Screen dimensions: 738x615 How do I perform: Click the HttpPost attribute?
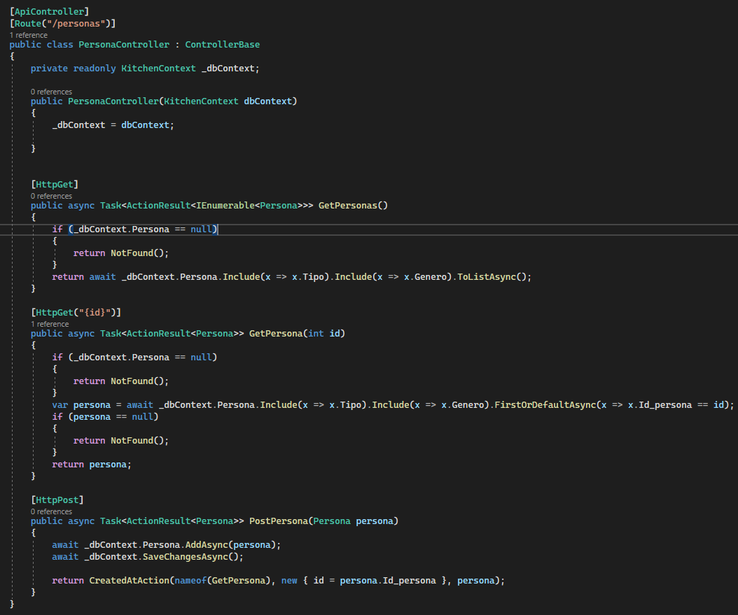57,500
